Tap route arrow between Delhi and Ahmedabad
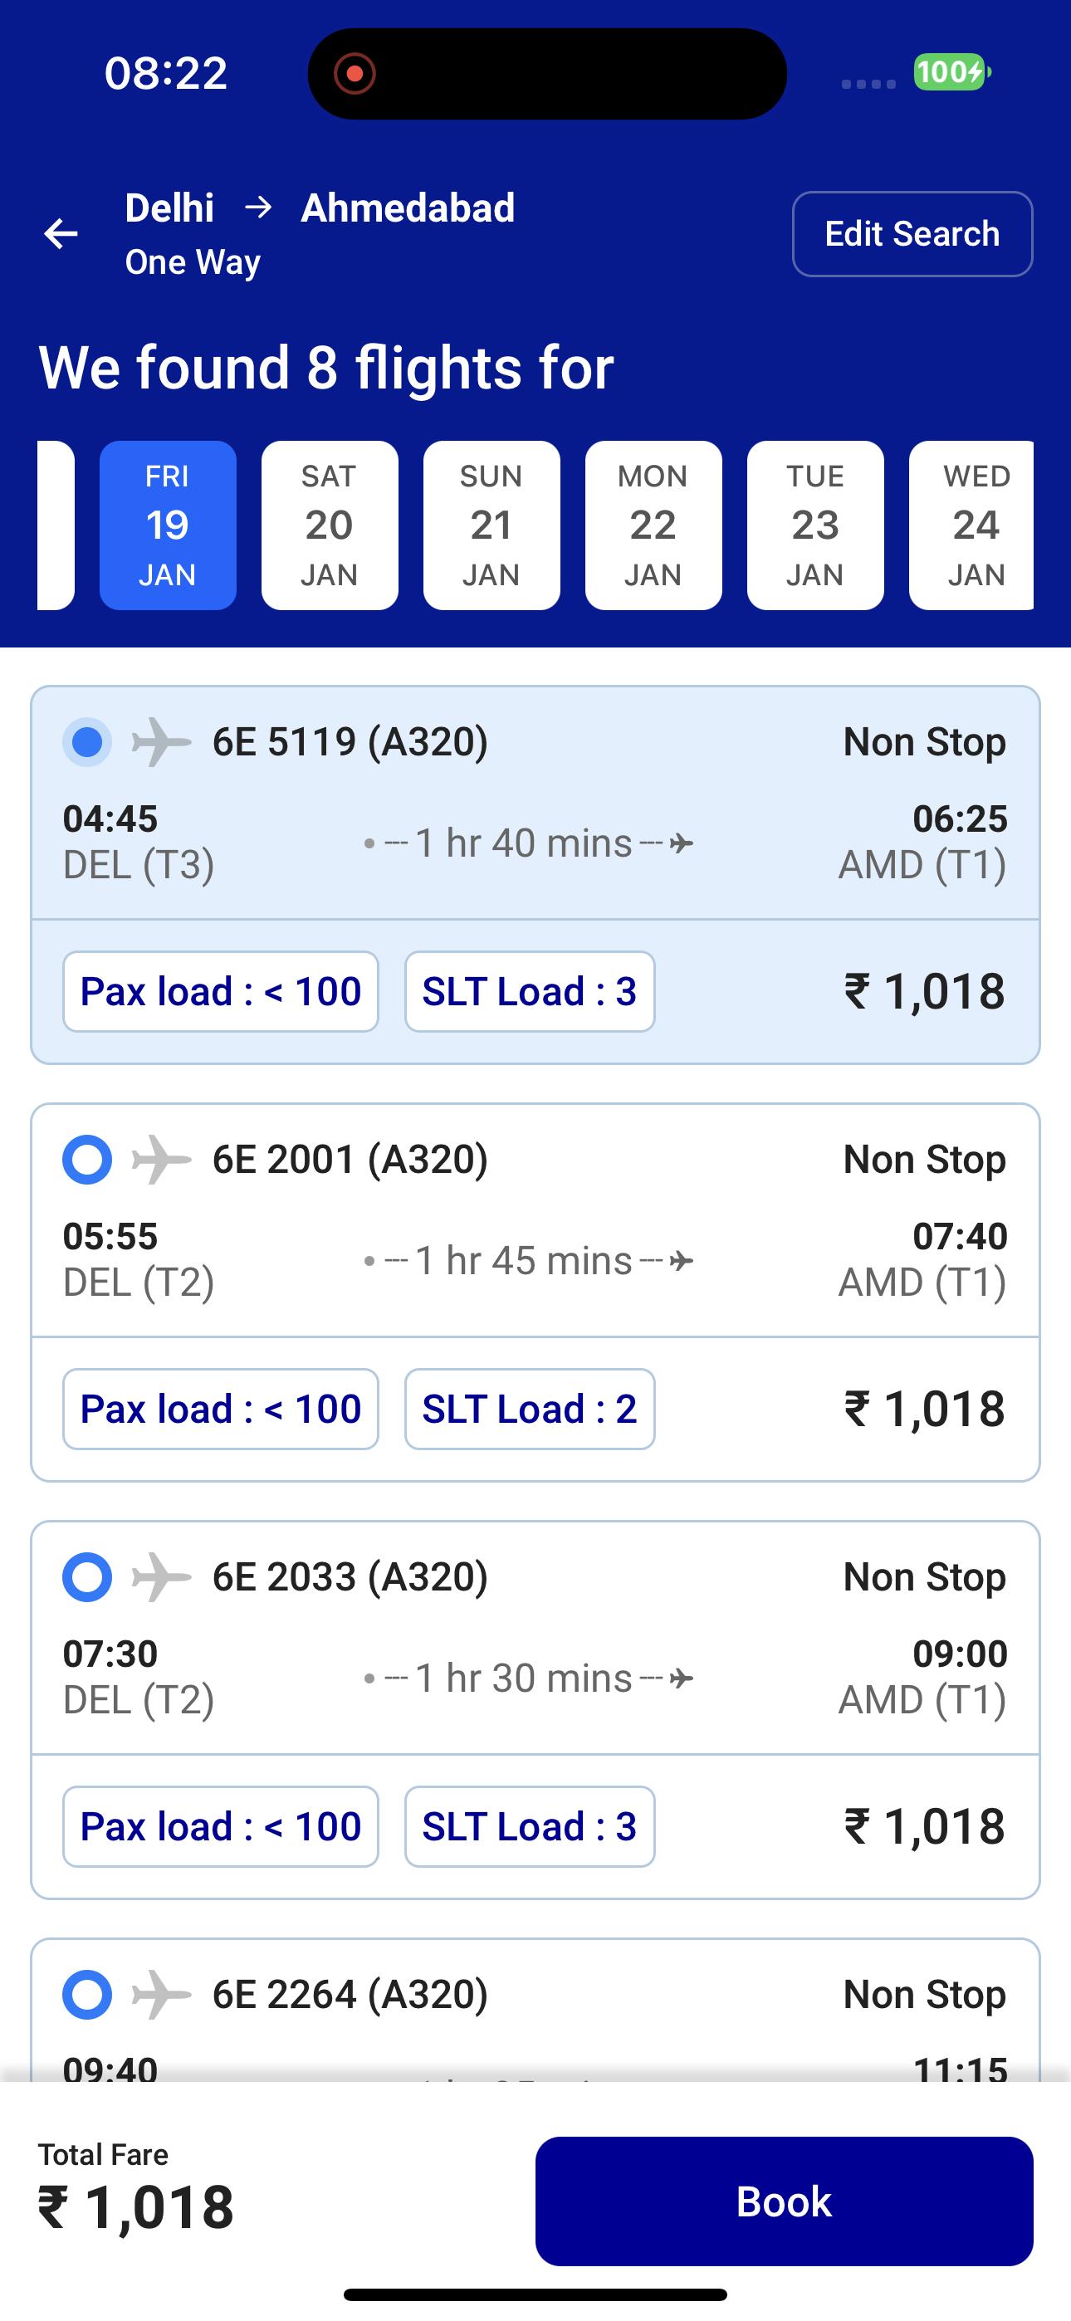1071x2321 pixels. (x=258, y=208)
